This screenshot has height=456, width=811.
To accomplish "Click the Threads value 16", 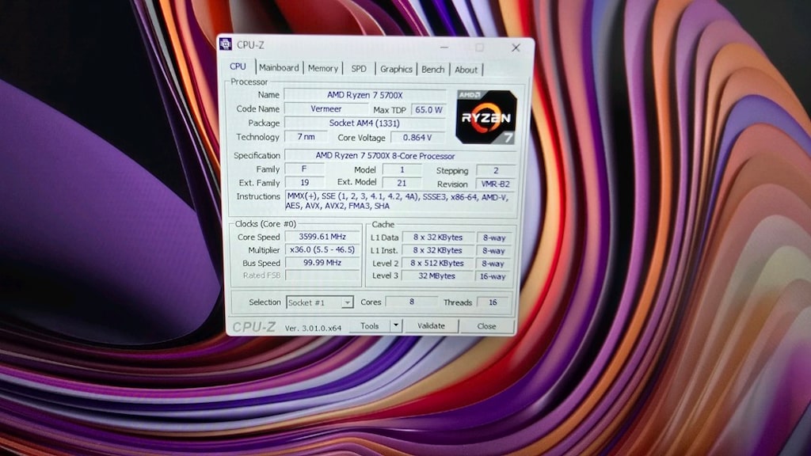I will click(x=493, y=302).
